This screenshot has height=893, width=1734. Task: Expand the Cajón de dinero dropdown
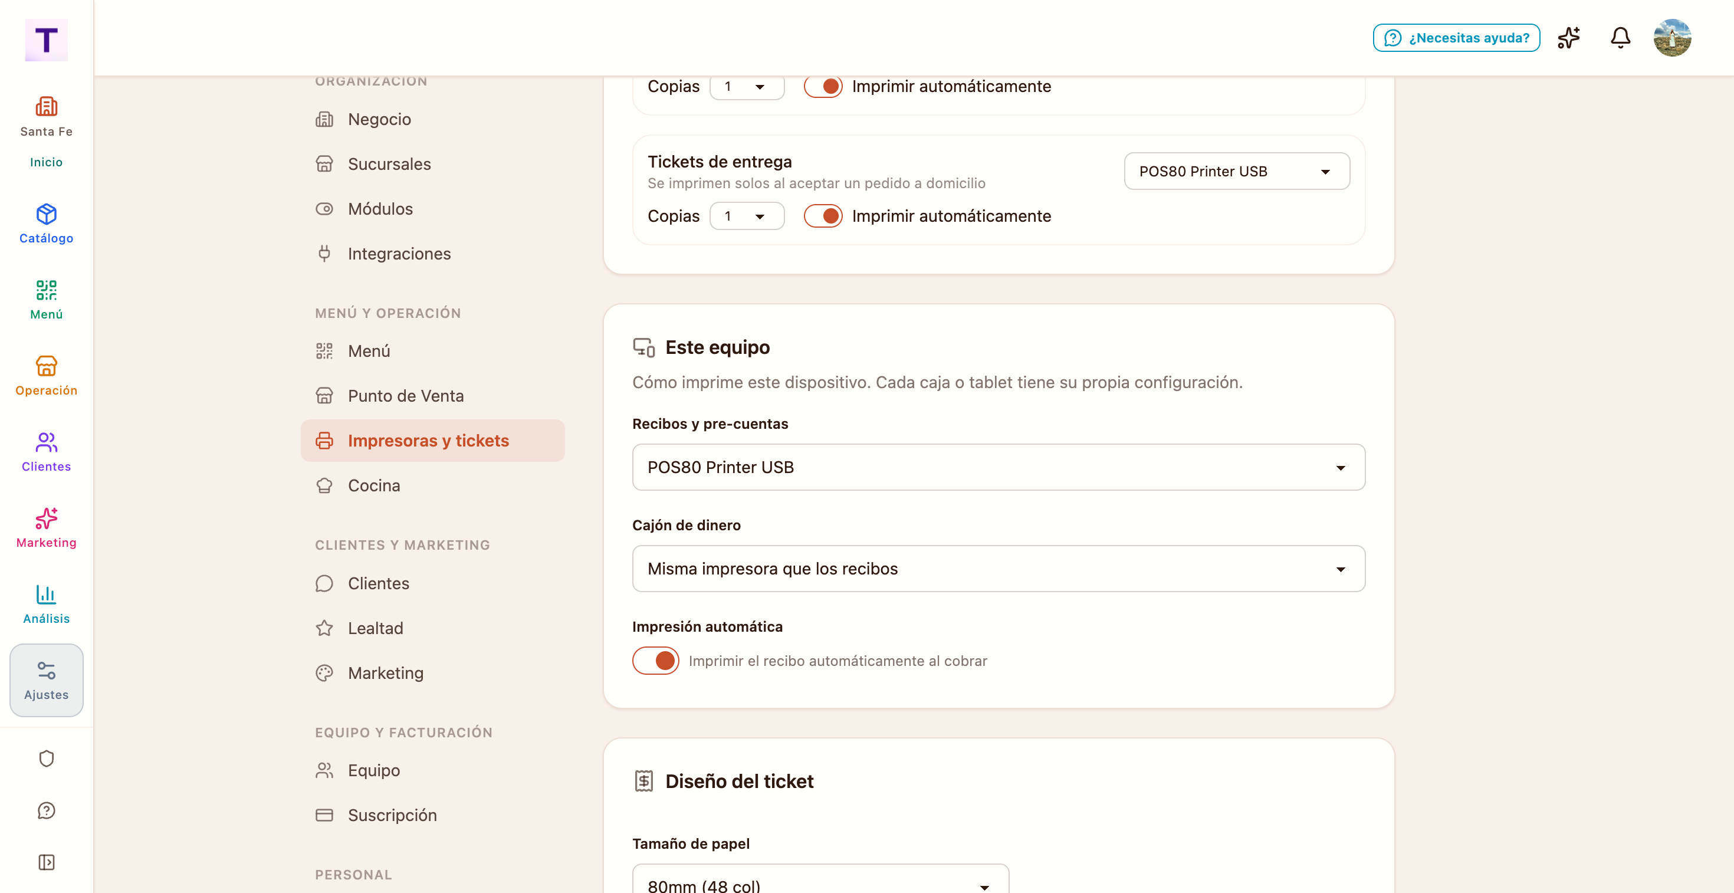(999, 569)
